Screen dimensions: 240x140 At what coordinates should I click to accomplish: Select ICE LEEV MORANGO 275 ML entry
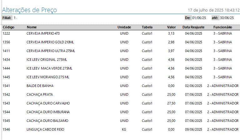pyautogui.click(x=48, y=77)
